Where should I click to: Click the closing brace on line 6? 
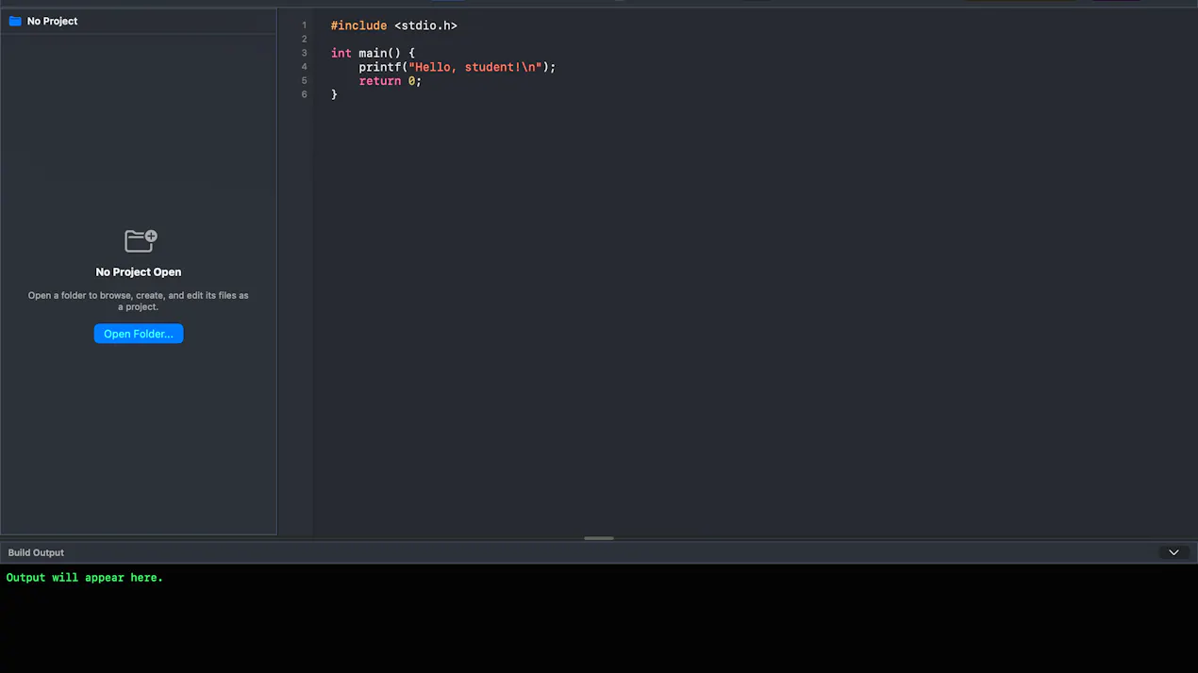[334, 94]
